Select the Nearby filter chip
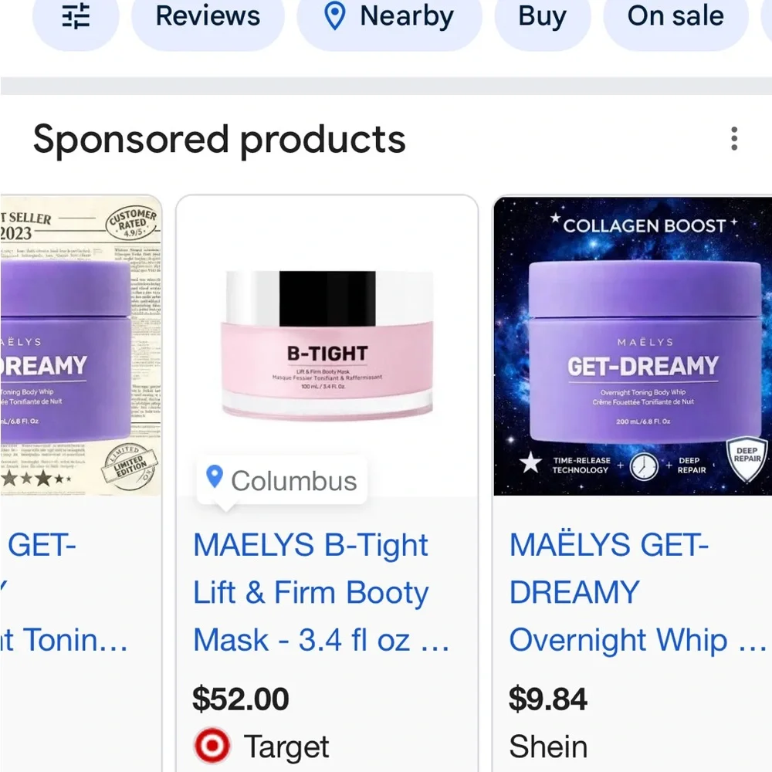 tap(389, 17)
